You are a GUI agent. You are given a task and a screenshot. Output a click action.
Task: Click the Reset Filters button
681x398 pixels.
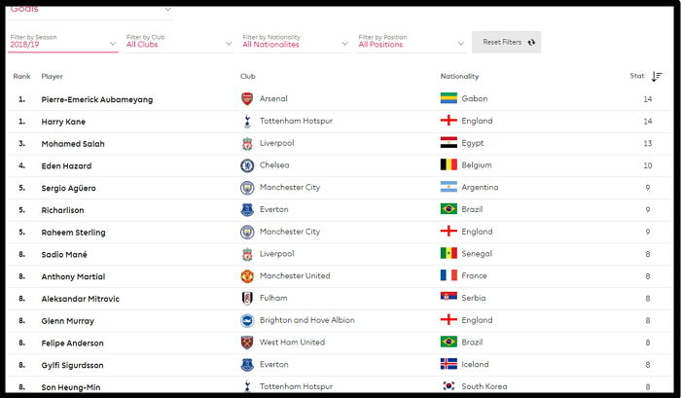507,42
